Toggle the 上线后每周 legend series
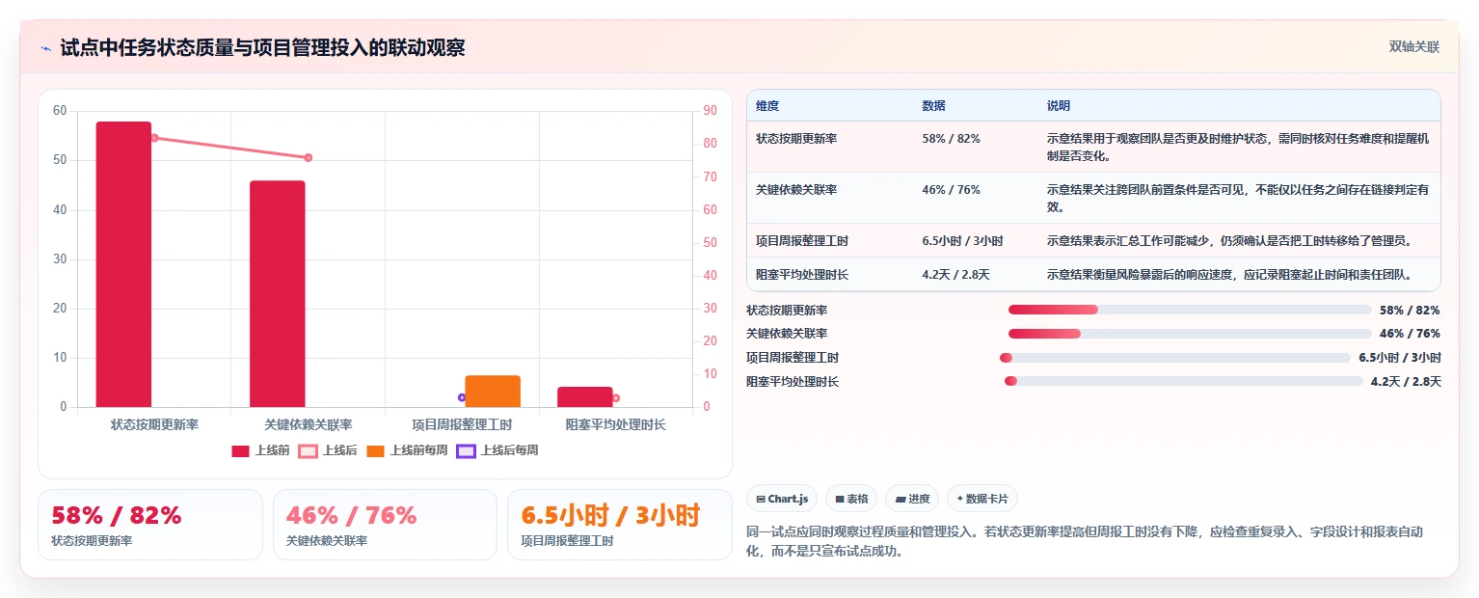 pos(497,450)
